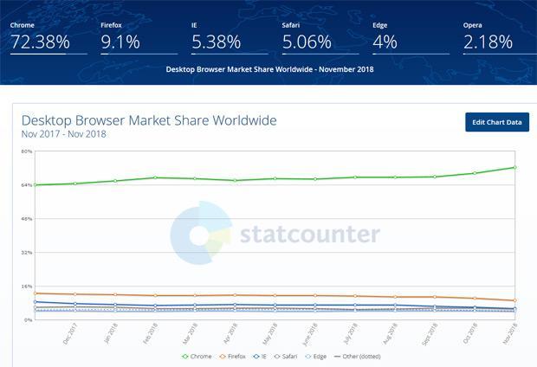Click the Dec 2017 axis label
Viewport: 537px width, 367px height.
pyautogui.click(x=70, y=334)
